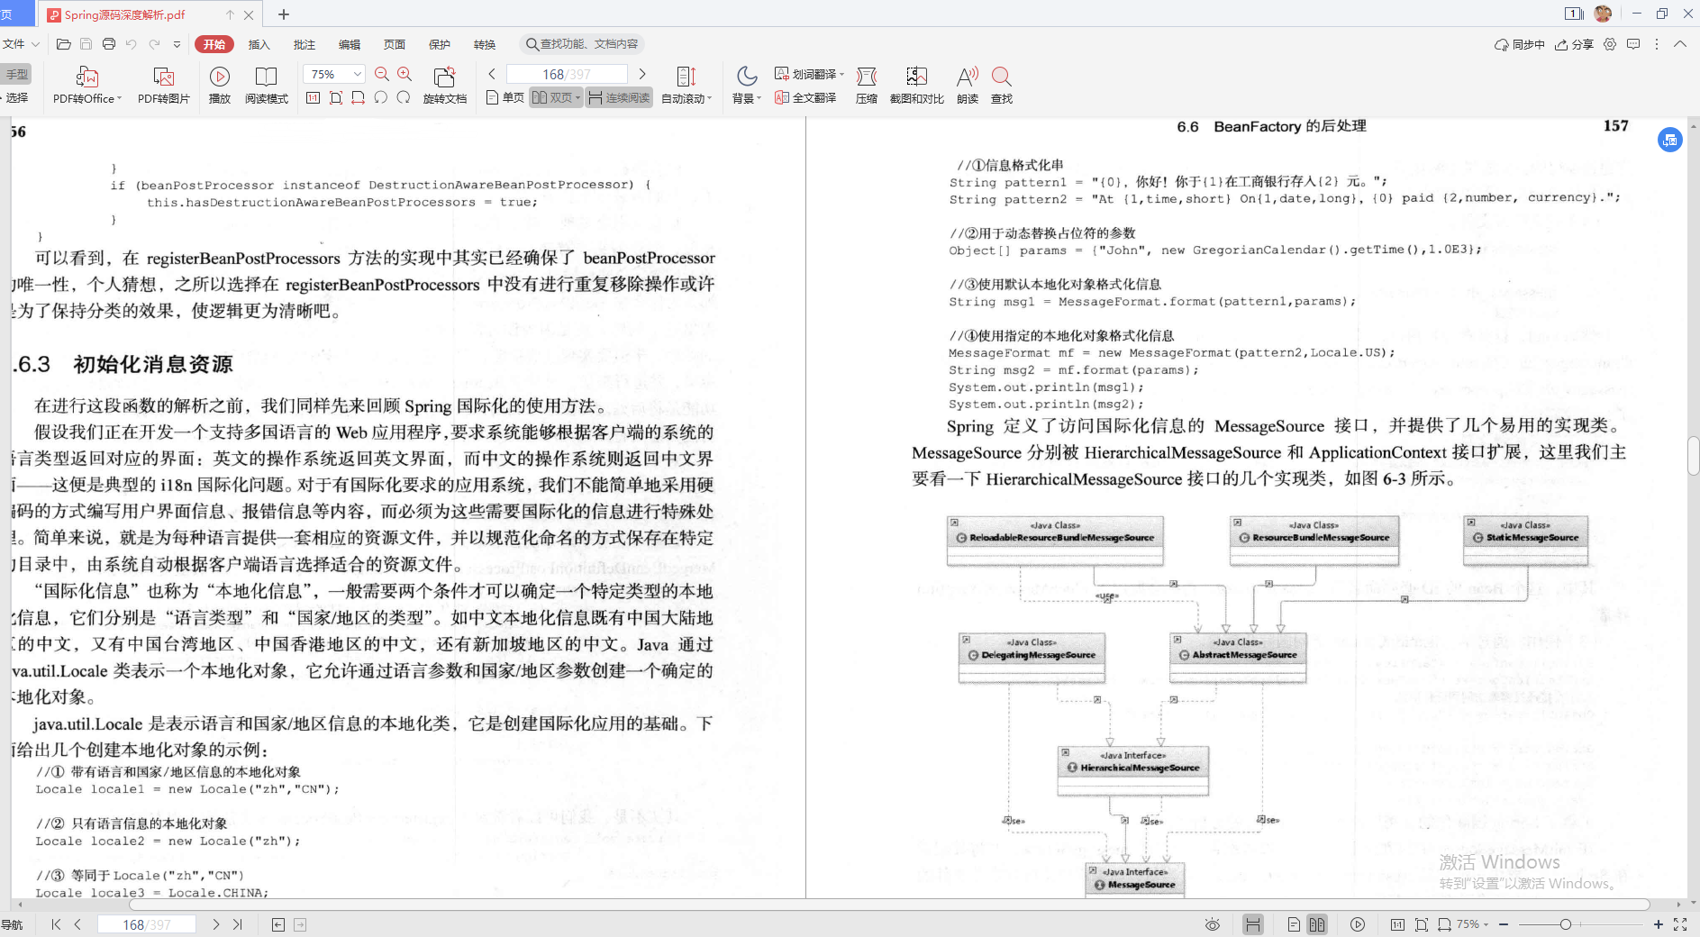
Task: Click the blue floating assistant button
Action: point(1669,140)
